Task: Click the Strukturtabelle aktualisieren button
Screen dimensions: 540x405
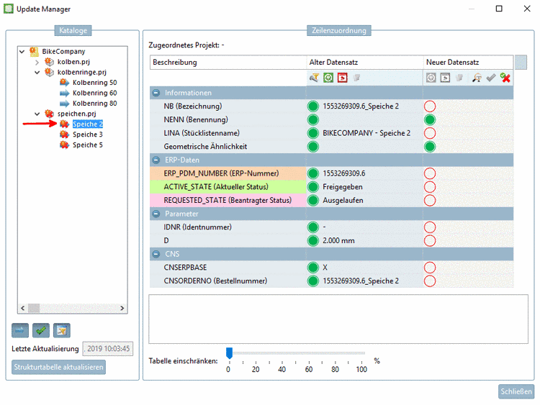Action: click(x=59, y=368)
